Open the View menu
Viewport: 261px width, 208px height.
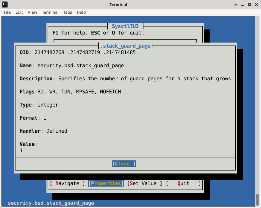[x=32, y=12]
